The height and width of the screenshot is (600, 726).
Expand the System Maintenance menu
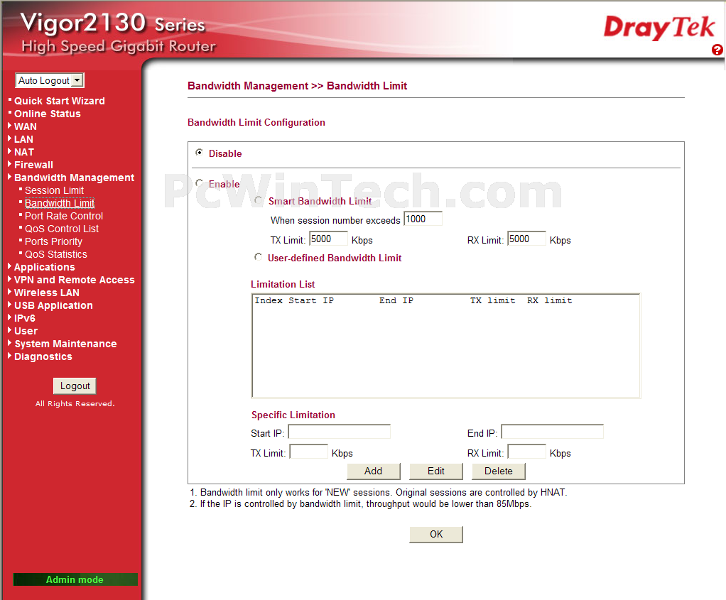pos(65,344)
